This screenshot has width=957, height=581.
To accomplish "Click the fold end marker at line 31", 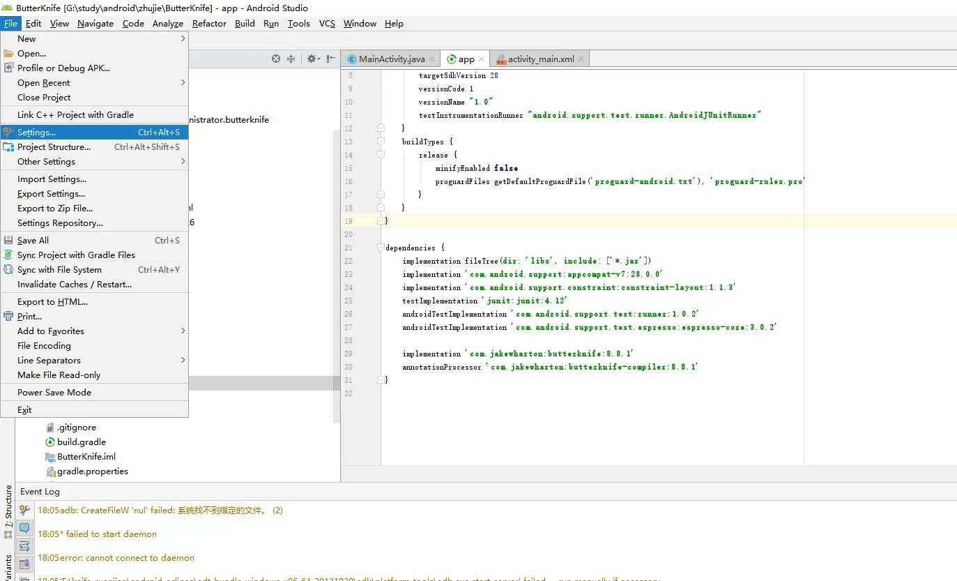I will [381, 379].
